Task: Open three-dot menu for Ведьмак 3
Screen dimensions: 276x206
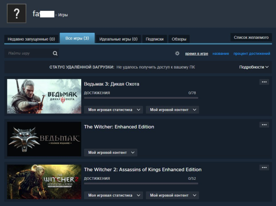Action: click(x=264, y=82)
